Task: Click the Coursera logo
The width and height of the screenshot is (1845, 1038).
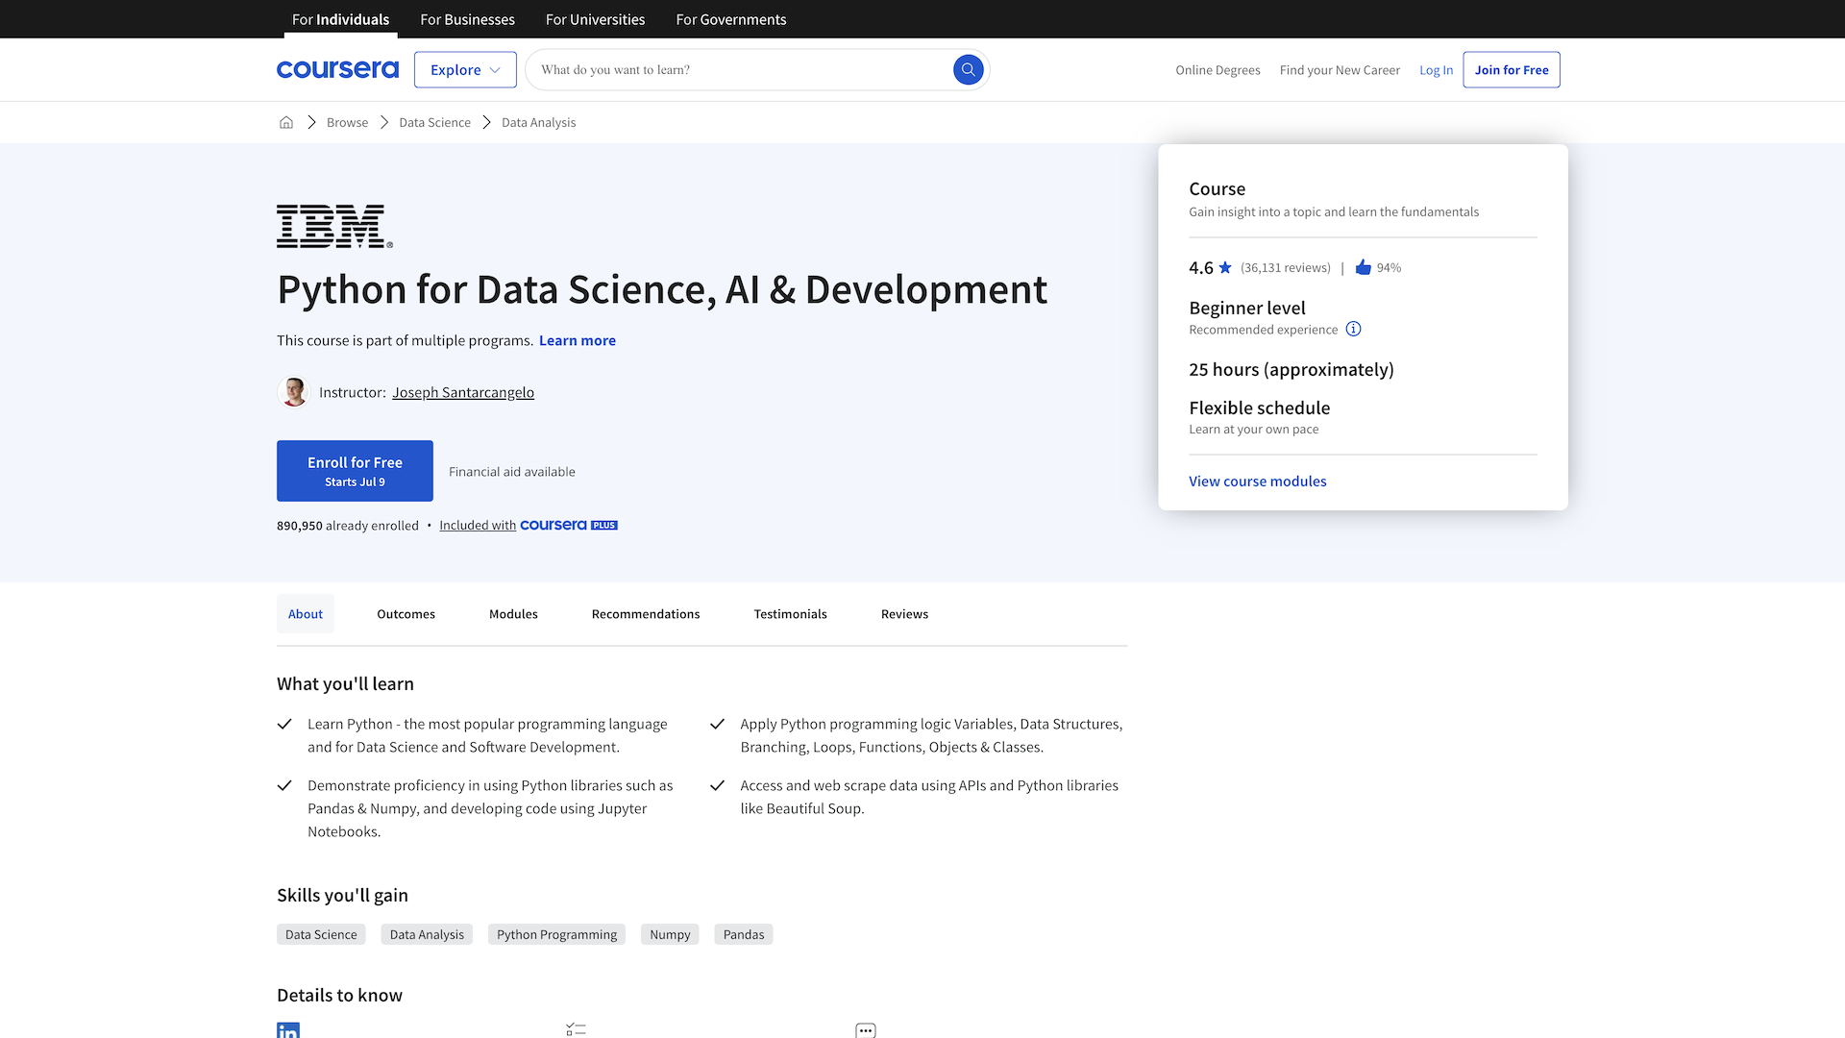Action: [x=337, y=69]
